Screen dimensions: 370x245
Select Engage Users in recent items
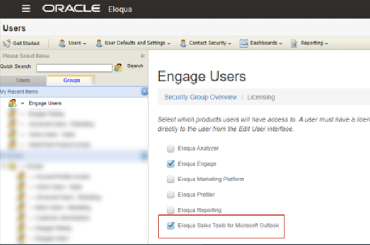tap(45, 103)
